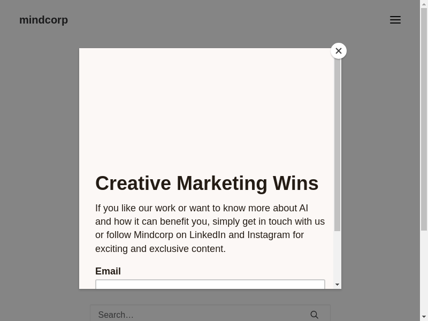Open the hamburger navigation menu
The image size is (428, 321).
coord(395,20)
